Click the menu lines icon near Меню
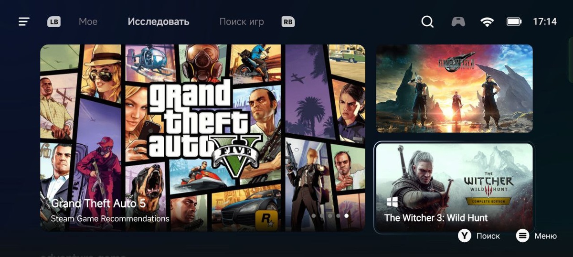Image resolution: width=573 pixels, height=257 pixels. pyautogui.click(x=523, y=236)
